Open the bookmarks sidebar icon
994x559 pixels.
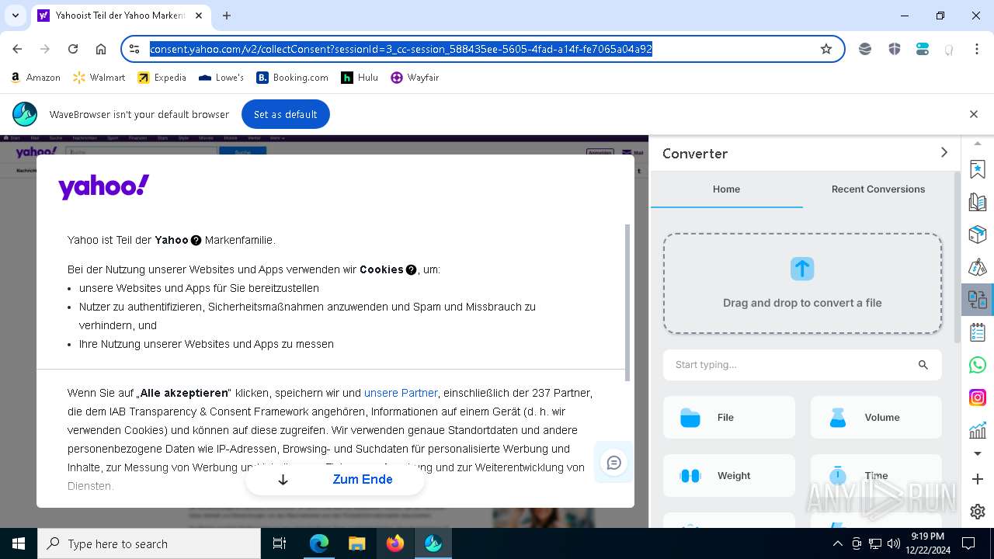point(977,168)
